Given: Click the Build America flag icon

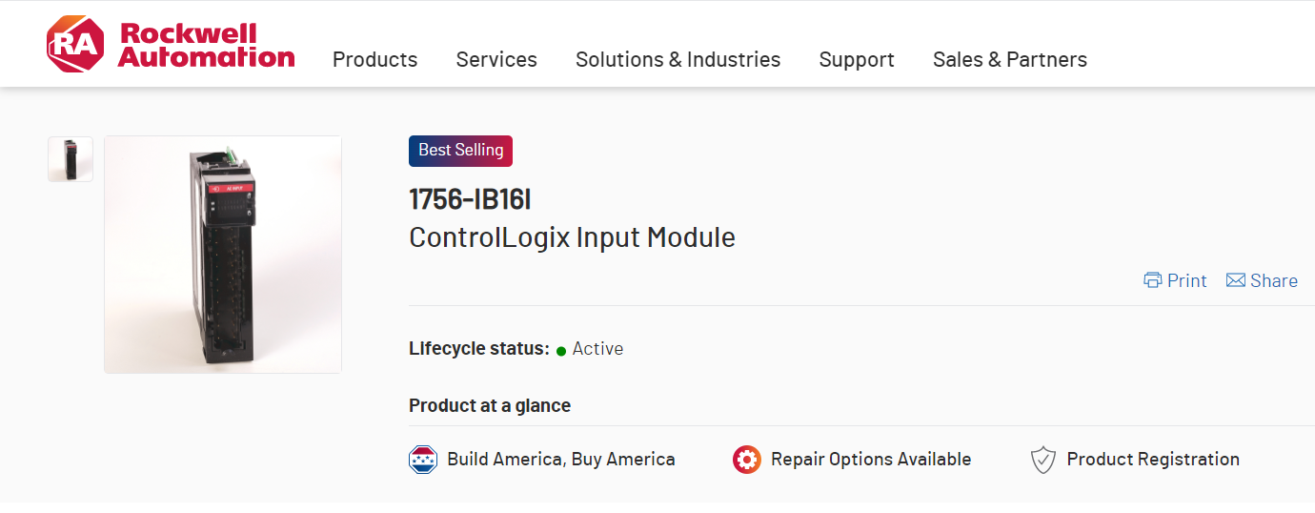Looking at the screenshot, I should [423, 460].
